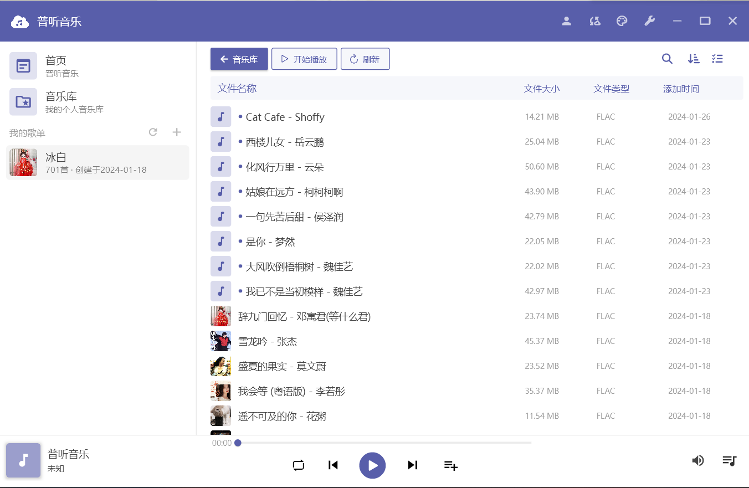The height and width of the screenshot is (488, 749).
Task: Refresh my playlists in sidebar
Action: (153, 132)
